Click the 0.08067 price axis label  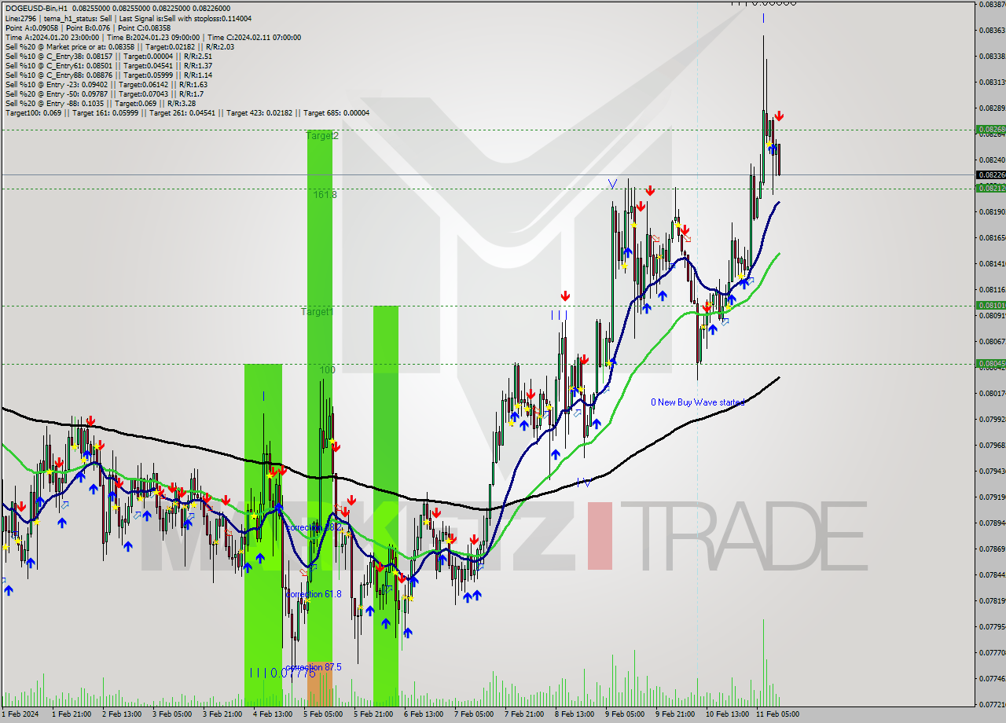click(991, 341)
